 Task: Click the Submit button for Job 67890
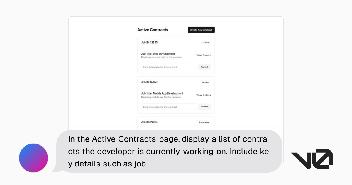204,107
